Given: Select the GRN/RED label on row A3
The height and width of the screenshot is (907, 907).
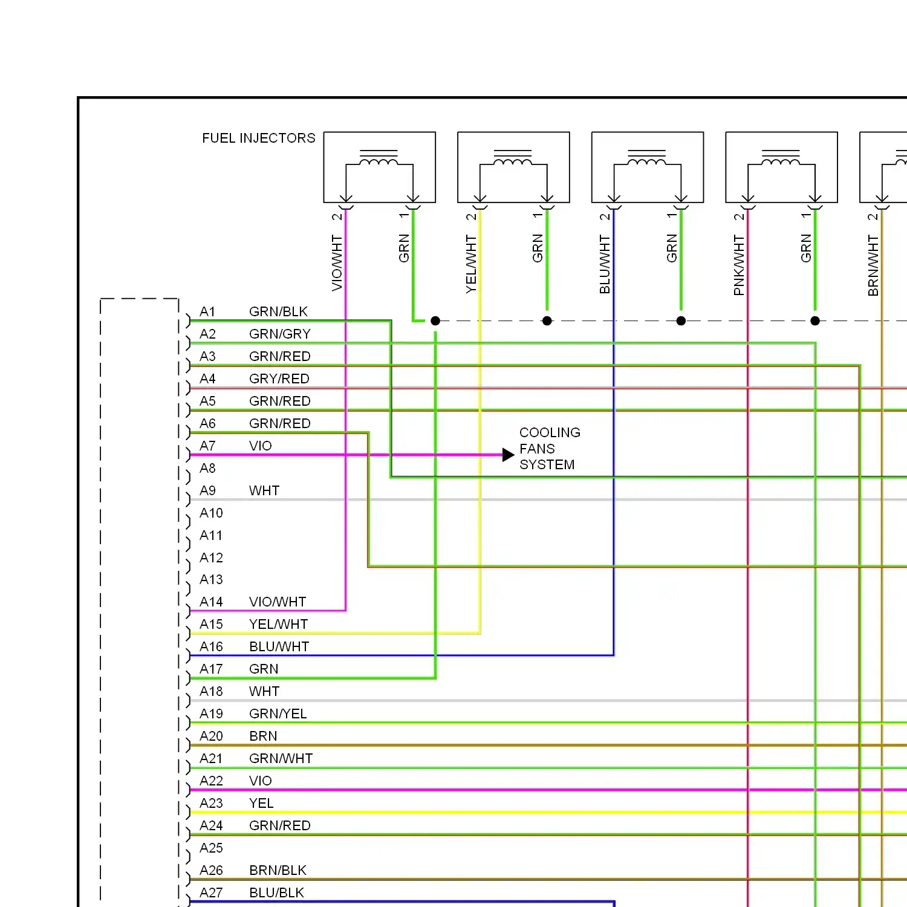Looking at the screenshot, I should click(x=280, y=357).
